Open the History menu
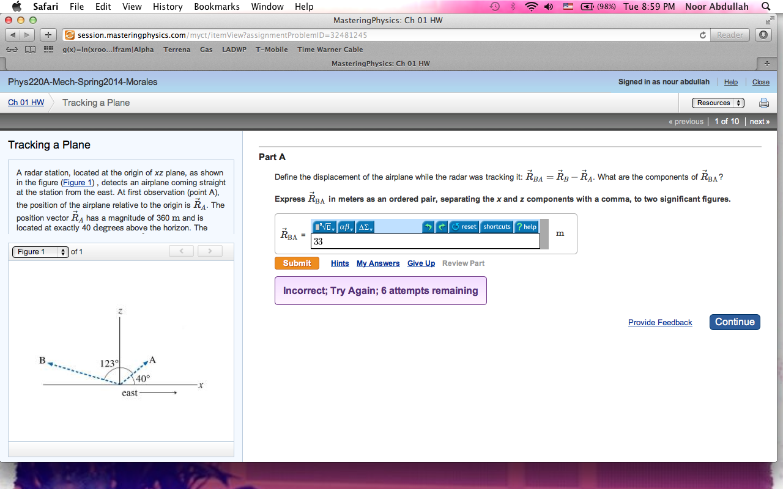This screenshot has height=489, width=783. [x=168, y=6]
